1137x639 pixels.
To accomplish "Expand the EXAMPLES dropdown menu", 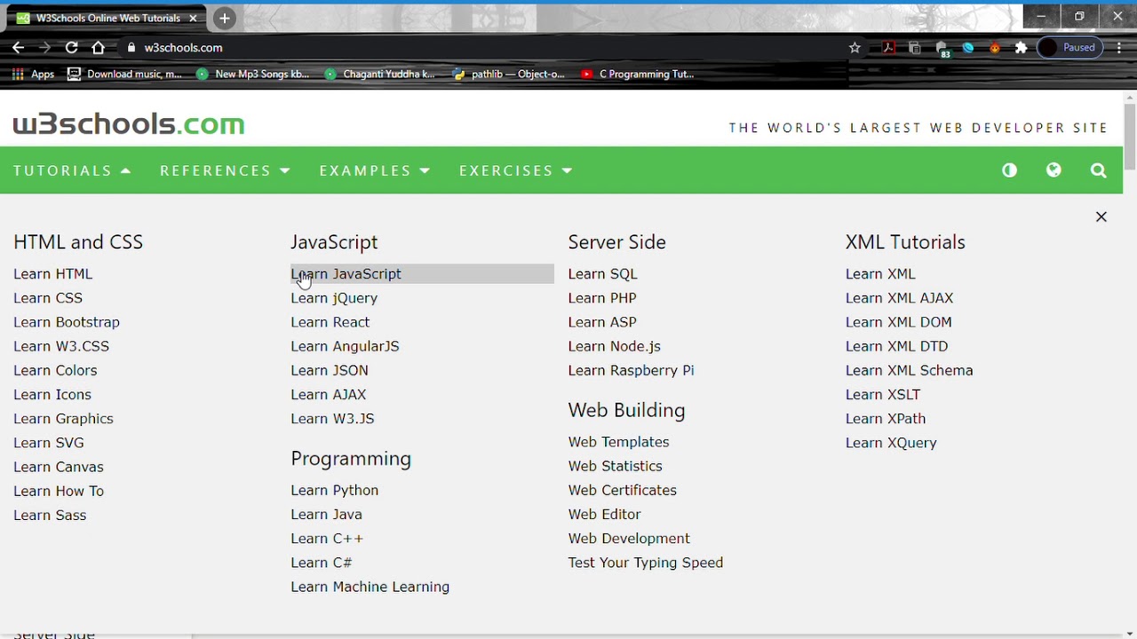I will click(374, 170).
